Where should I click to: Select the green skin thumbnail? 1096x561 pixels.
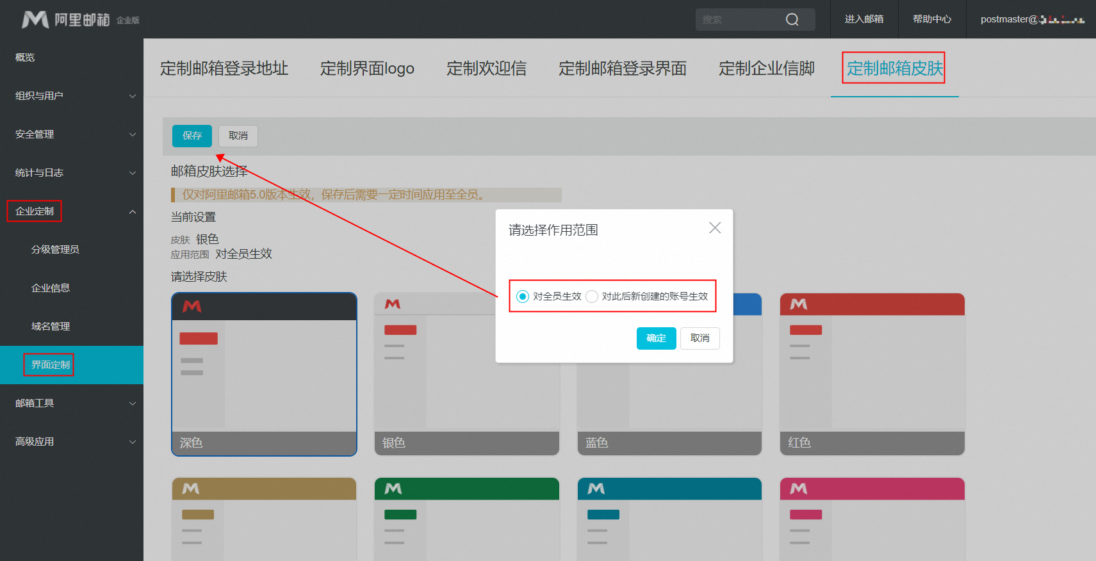tap(466, 519)
